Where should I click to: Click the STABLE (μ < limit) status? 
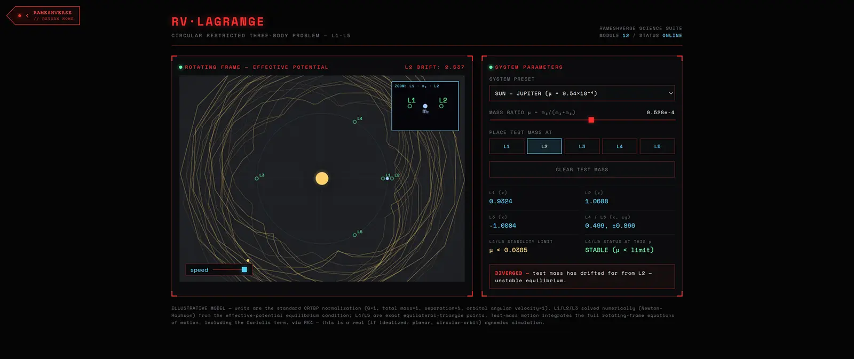(x=619, y=250)
